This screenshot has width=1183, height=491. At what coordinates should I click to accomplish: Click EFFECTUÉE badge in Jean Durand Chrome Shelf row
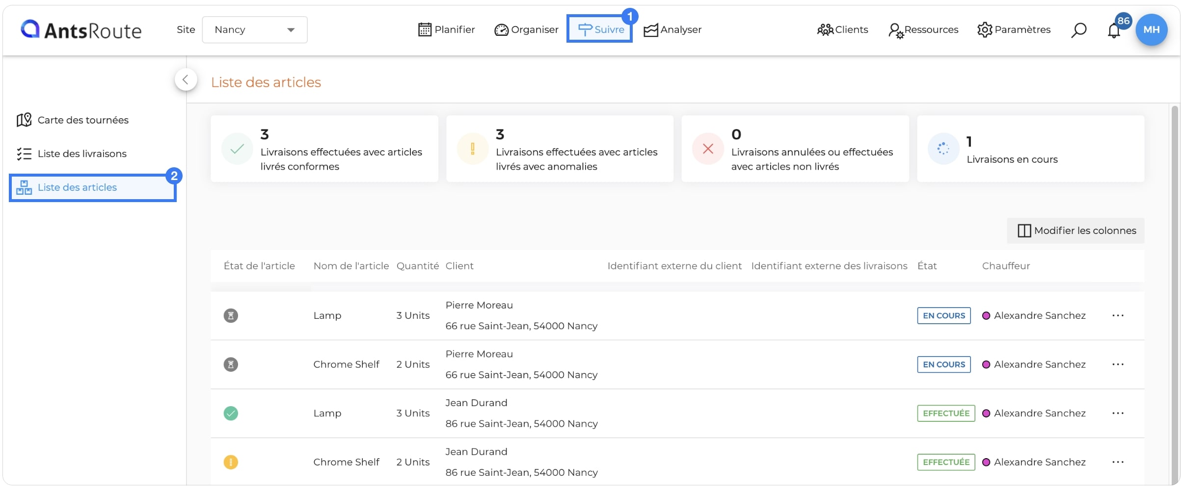tap(946, 462)
